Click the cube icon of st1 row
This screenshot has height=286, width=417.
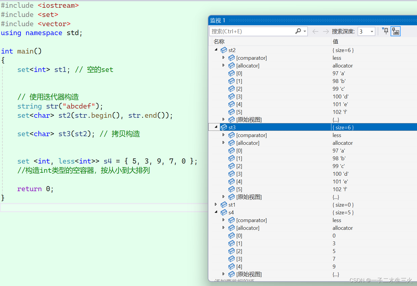click(x=224, y=205)
